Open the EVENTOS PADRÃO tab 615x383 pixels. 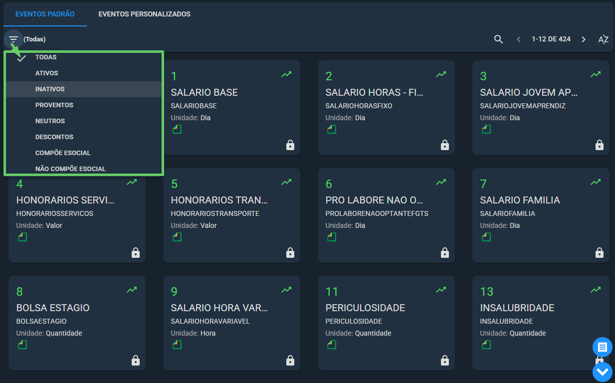(x=45, y=14)
